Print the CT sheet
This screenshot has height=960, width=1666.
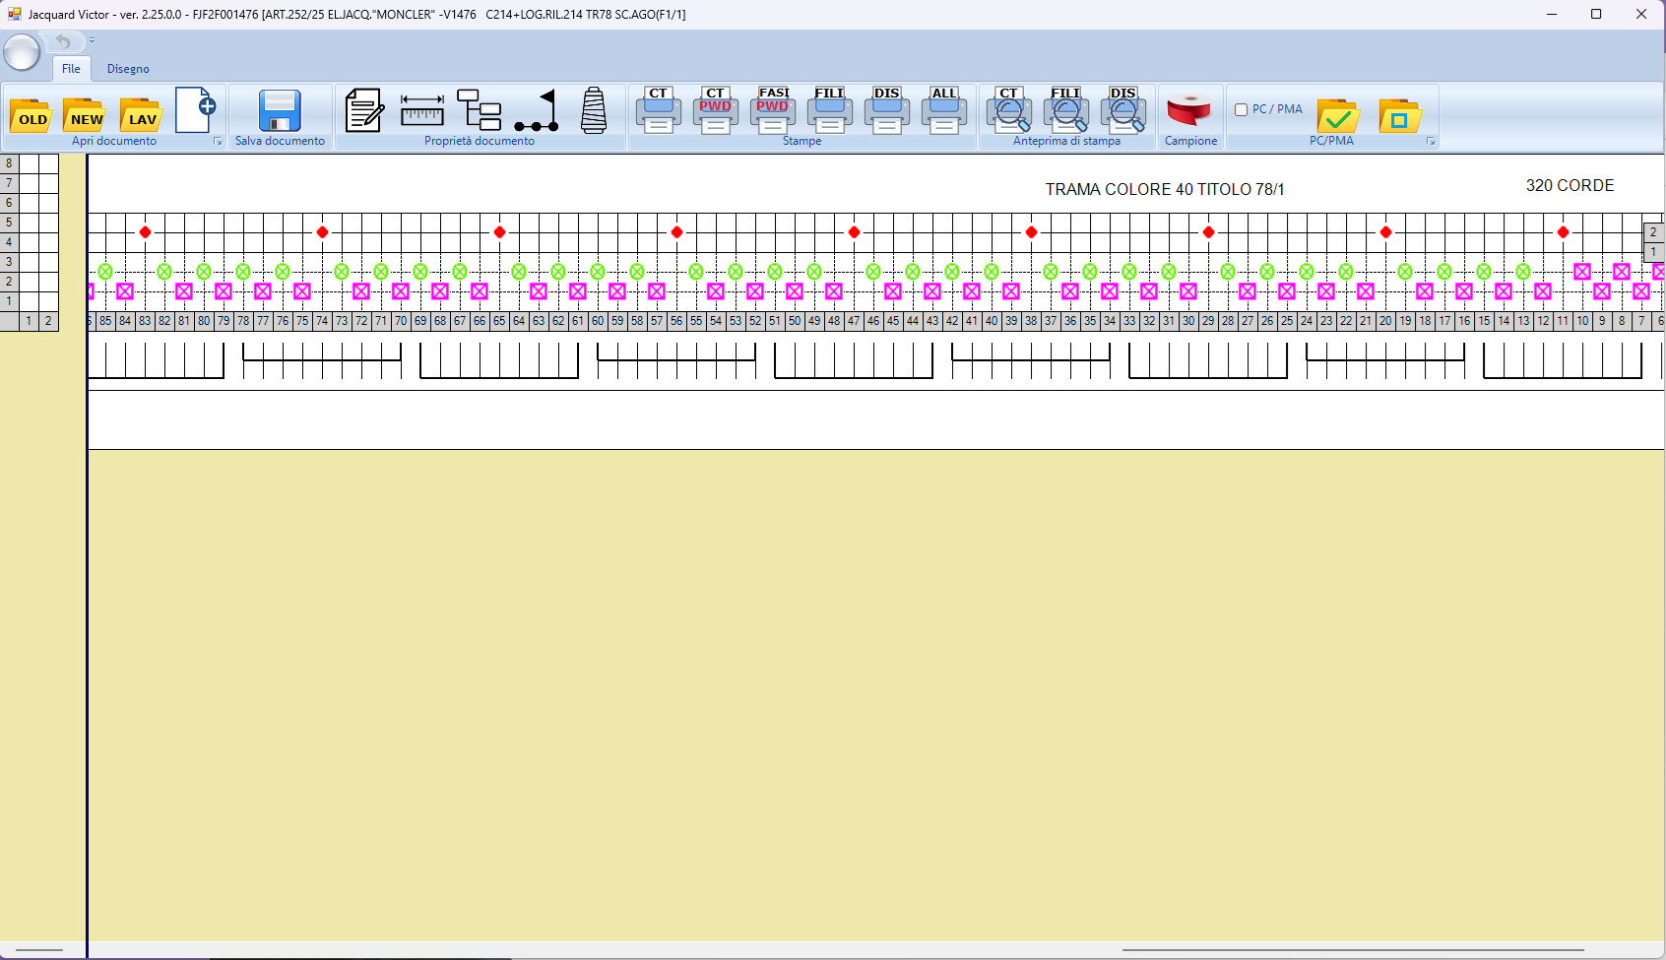658,110
